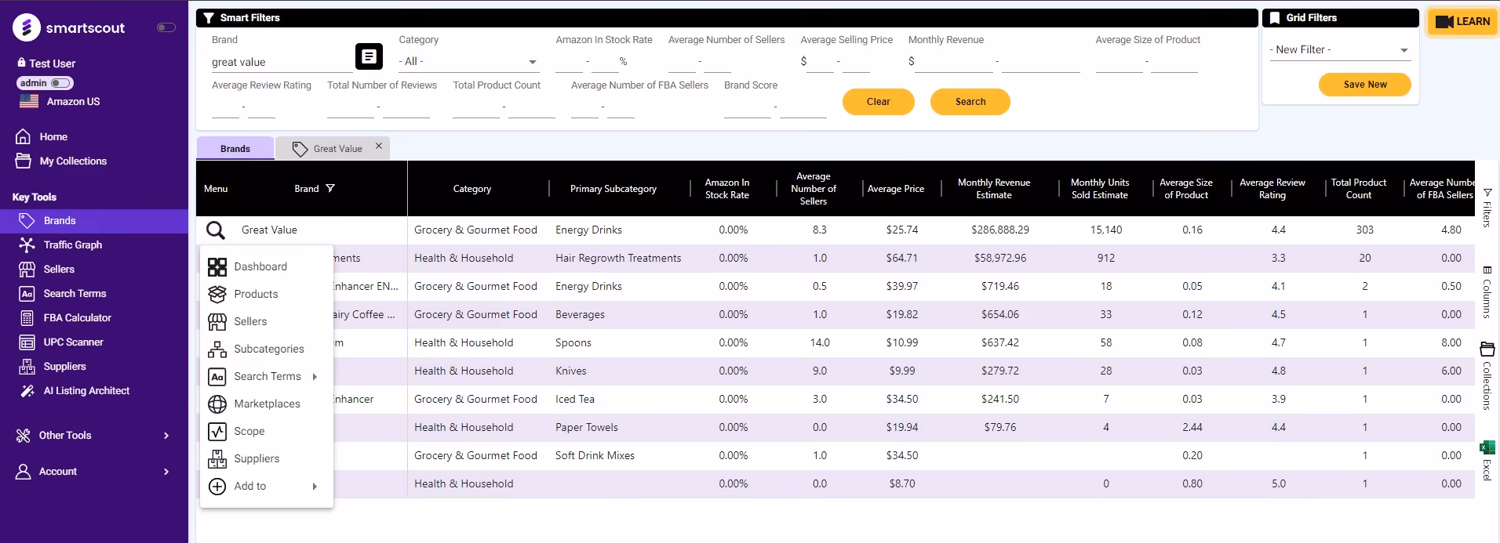The image size is (1500, 543).
Task: Click the SmartScout logo
Action: [69, 27]
